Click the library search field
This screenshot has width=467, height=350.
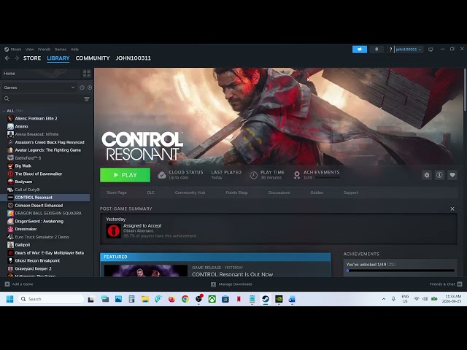tap(46, 99)
